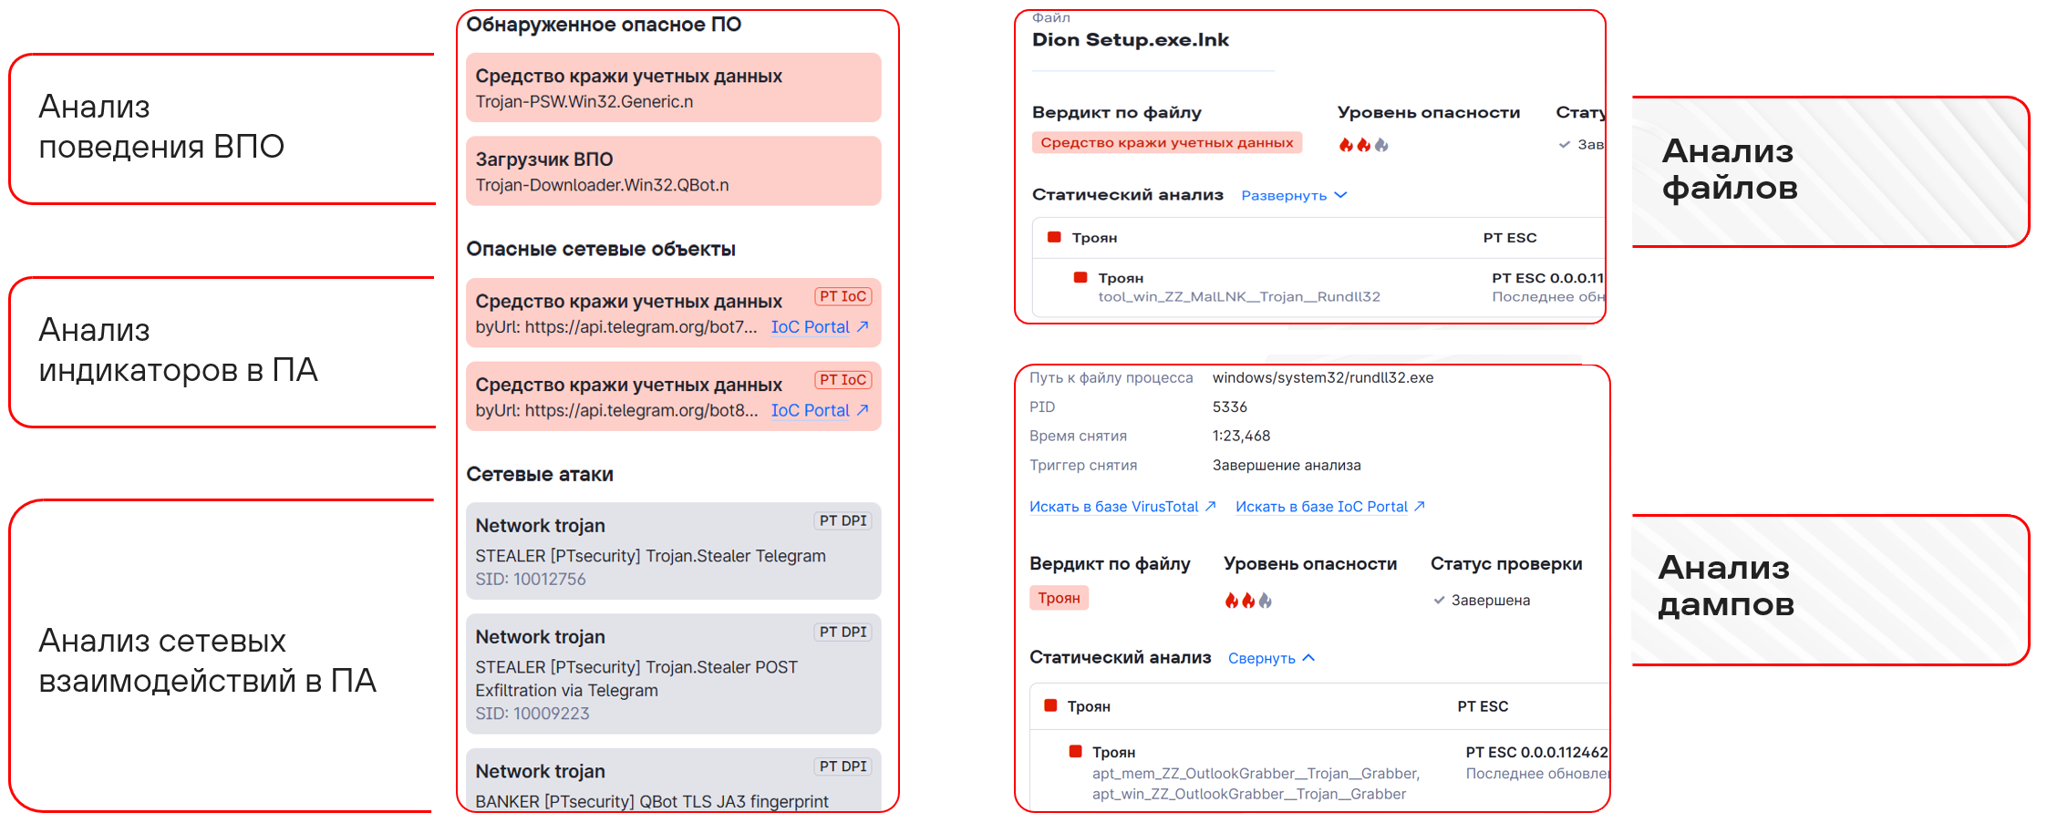Click the red Средство кражи учетных данных verdict badge
Image resolution: width=2047 pixels, height=823 pixels.
[1167, 142]
